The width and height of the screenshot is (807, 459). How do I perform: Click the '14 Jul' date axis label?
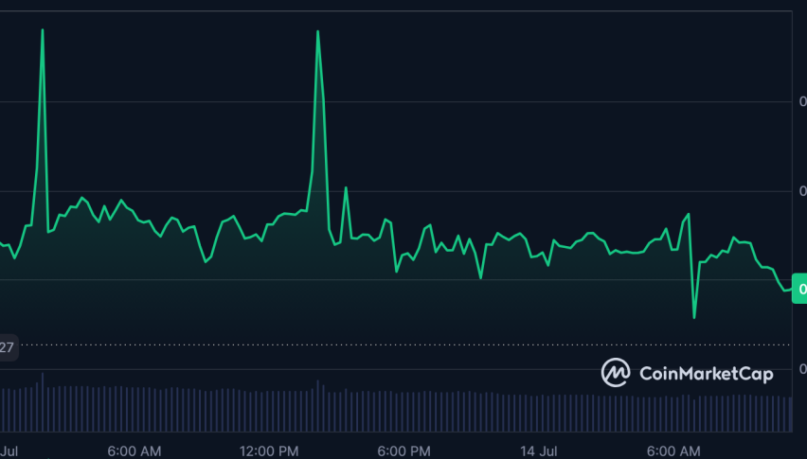(x=538, y=451)
